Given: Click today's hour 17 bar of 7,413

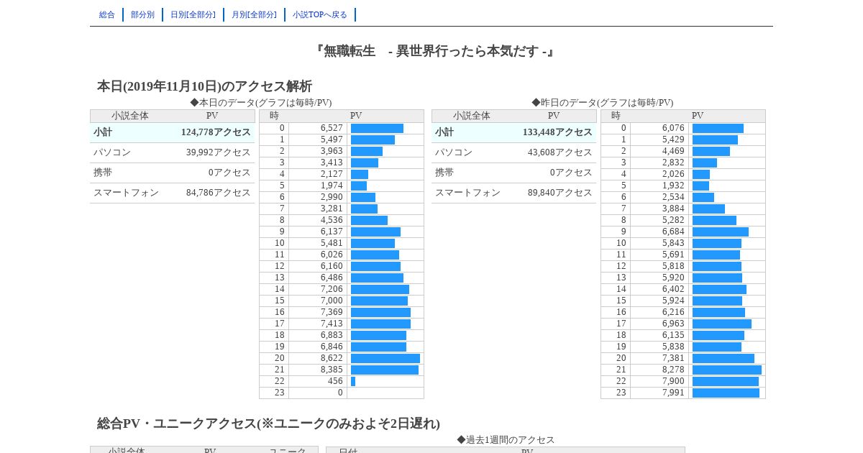Looking at the screenshot, I should click(380, 324).
